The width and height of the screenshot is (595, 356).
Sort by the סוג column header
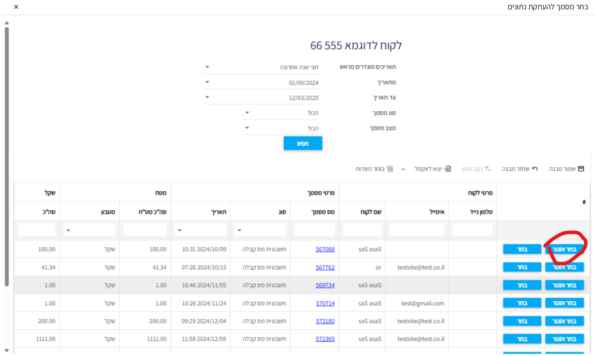tap(260, 211)
